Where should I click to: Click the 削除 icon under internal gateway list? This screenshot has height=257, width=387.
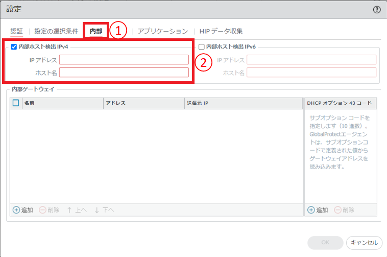click(42, 210)
